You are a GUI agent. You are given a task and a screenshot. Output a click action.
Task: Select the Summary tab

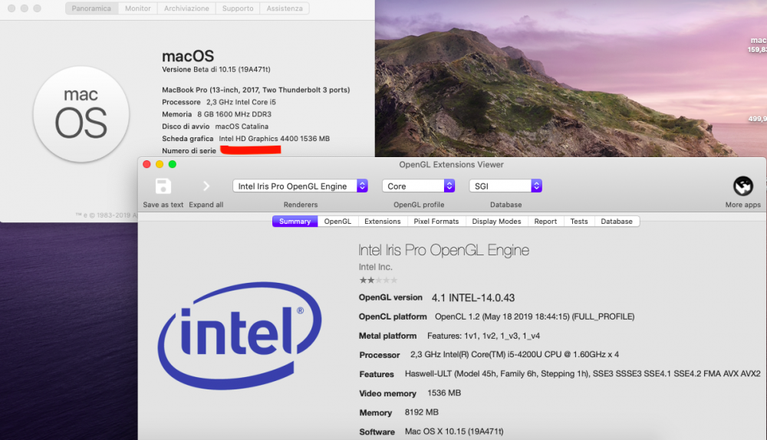(295, 222)
